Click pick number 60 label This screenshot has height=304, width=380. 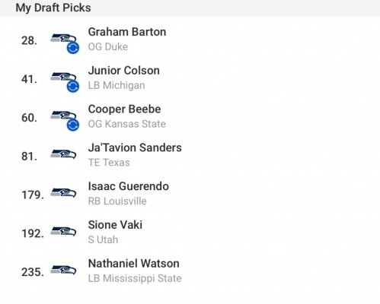coord(29,118)
